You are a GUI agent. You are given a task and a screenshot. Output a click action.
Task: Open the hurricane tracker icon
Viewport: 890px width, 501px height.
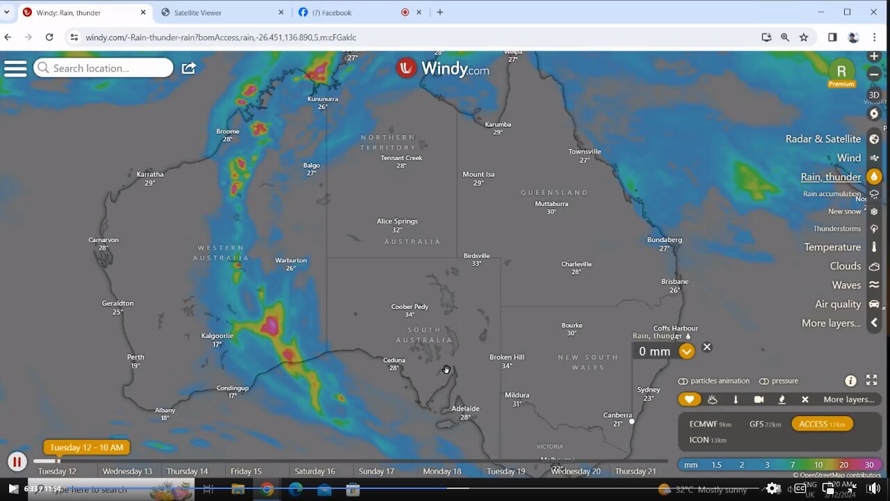[x=874, y=113]
